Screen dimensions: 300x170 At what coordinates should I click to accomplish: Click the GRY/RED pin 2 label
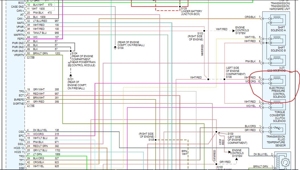[253, 130]
